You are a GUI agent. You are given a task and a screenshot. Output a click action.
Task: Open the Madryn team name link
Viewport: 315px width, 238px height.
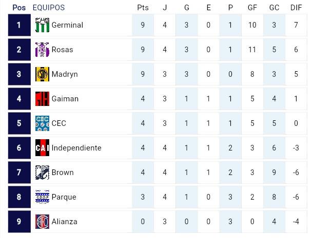pos(65,74)
